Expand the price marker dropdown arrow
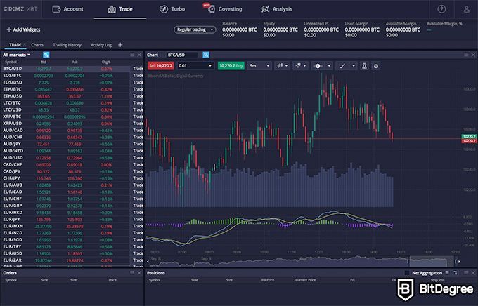478x306 pixels. pyautogui.click(x=329, y=66)
